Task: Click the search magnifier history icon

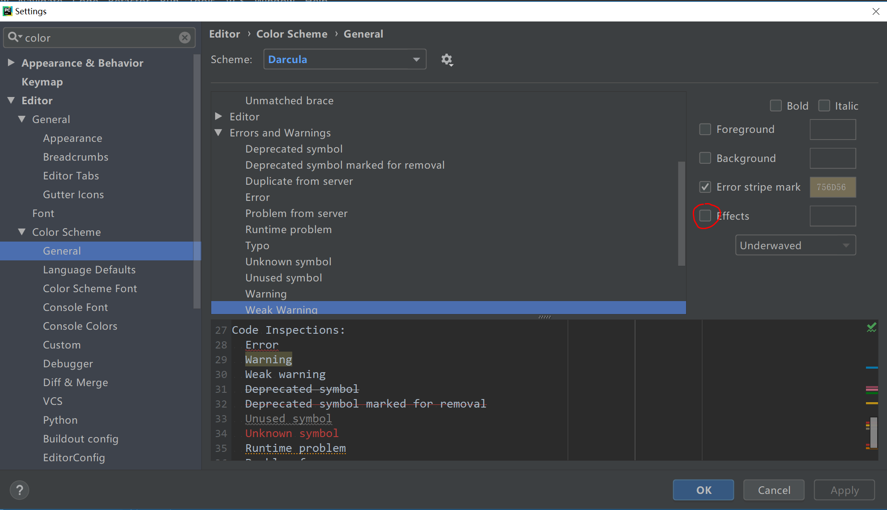Action: (x=14, y=38)
